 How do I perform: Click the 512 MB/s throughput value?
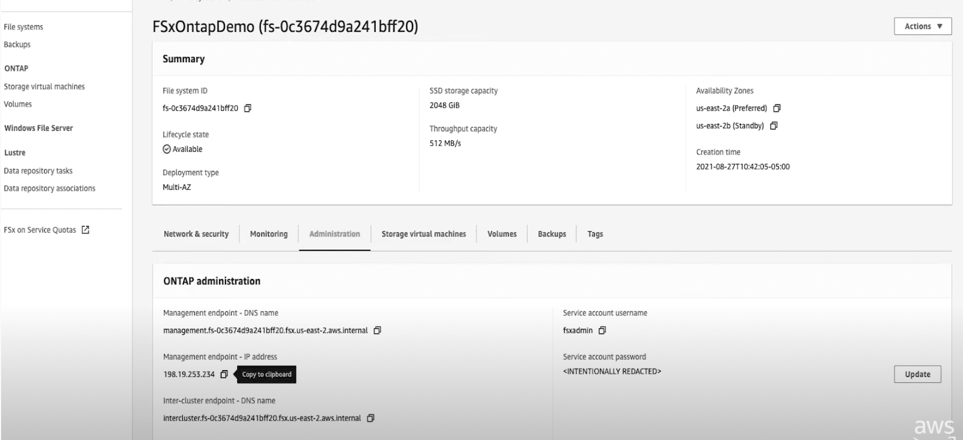pos(445,143)
